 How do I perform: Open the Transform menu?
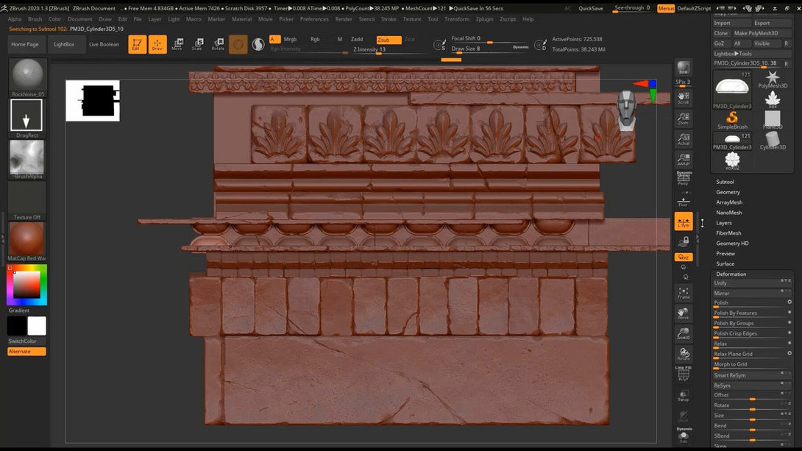click(457, 19)
